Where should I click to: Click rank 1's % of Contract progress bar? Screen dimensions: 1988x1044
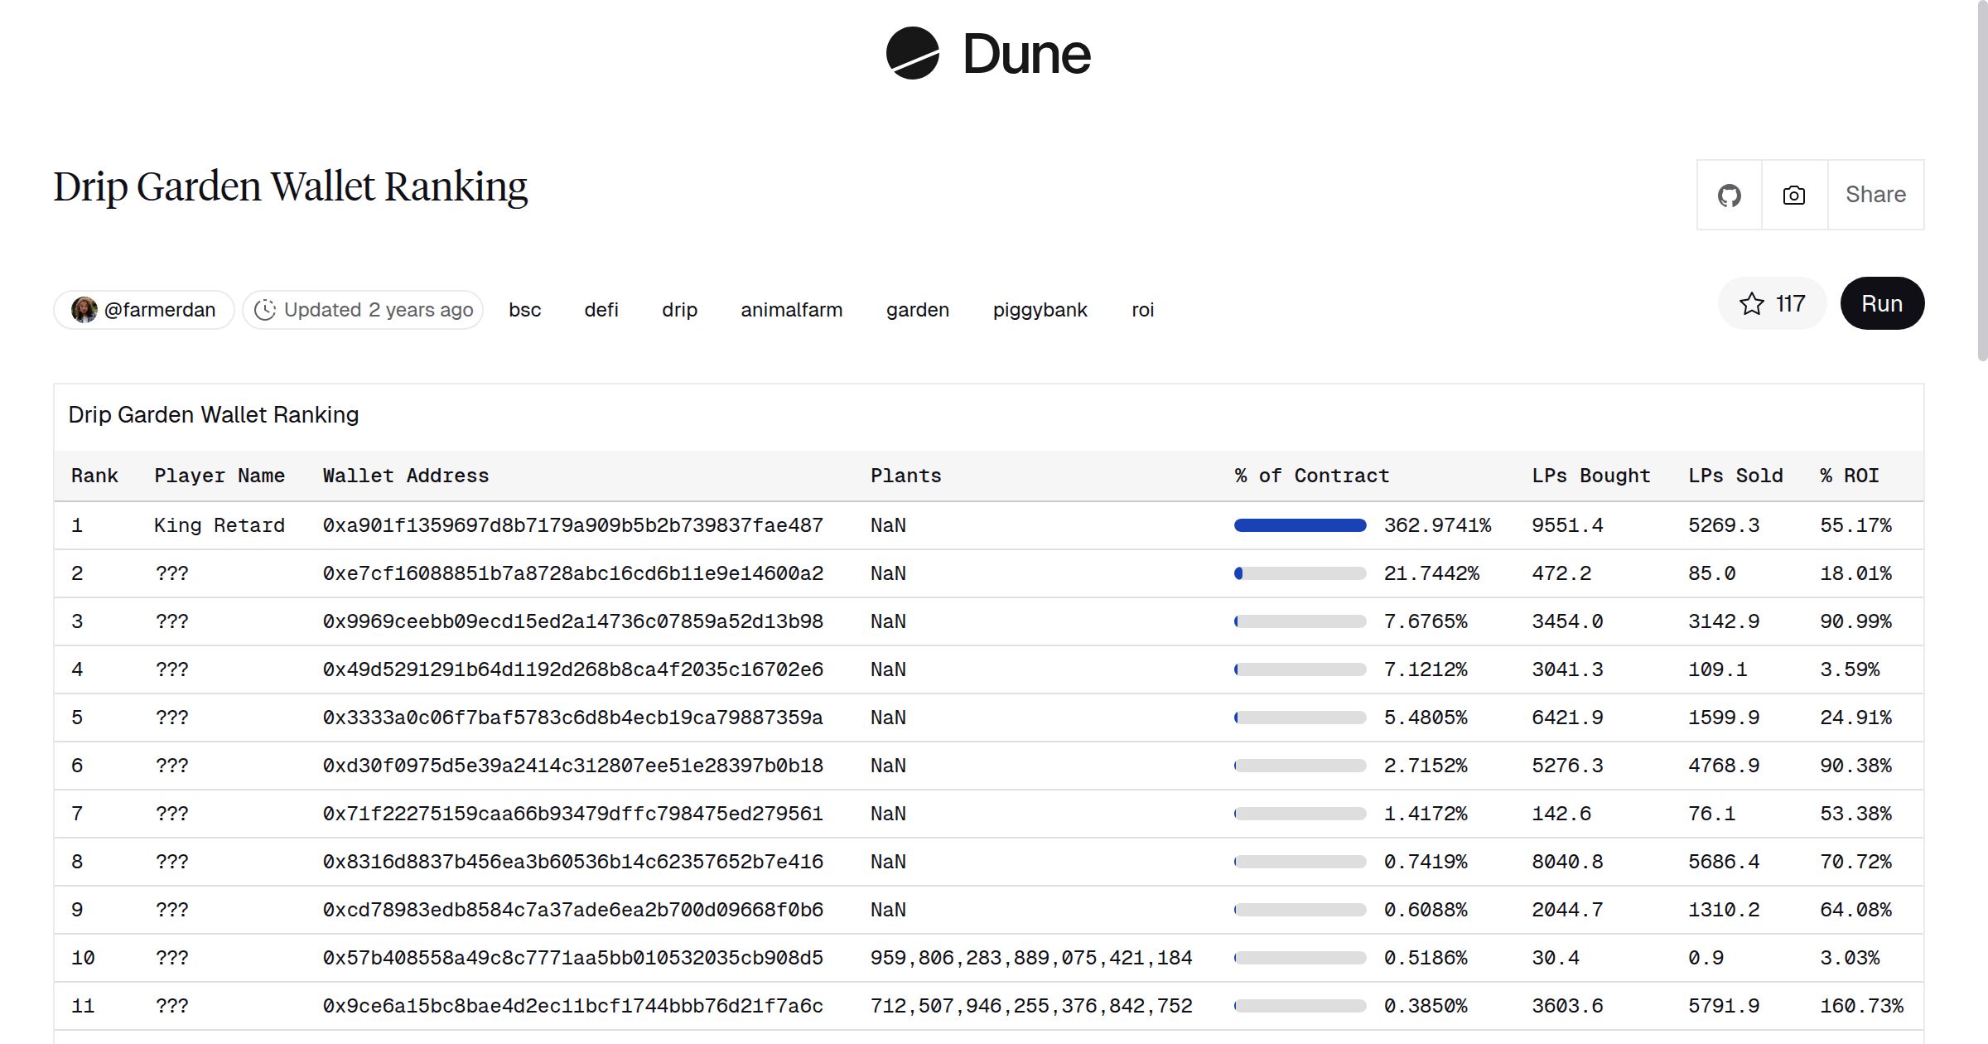coord(1299,524)
